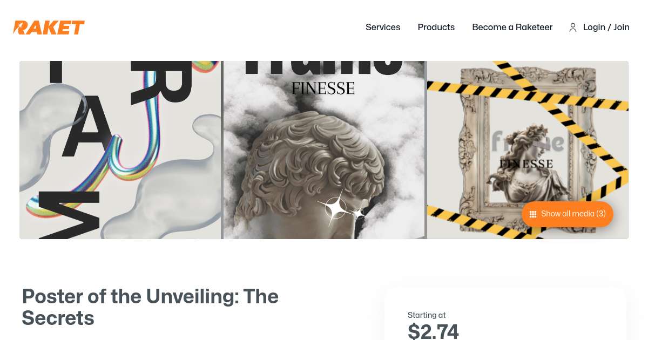View the statue head in clouds poster
Screen dimensions: 648x340
pos(324,150)
